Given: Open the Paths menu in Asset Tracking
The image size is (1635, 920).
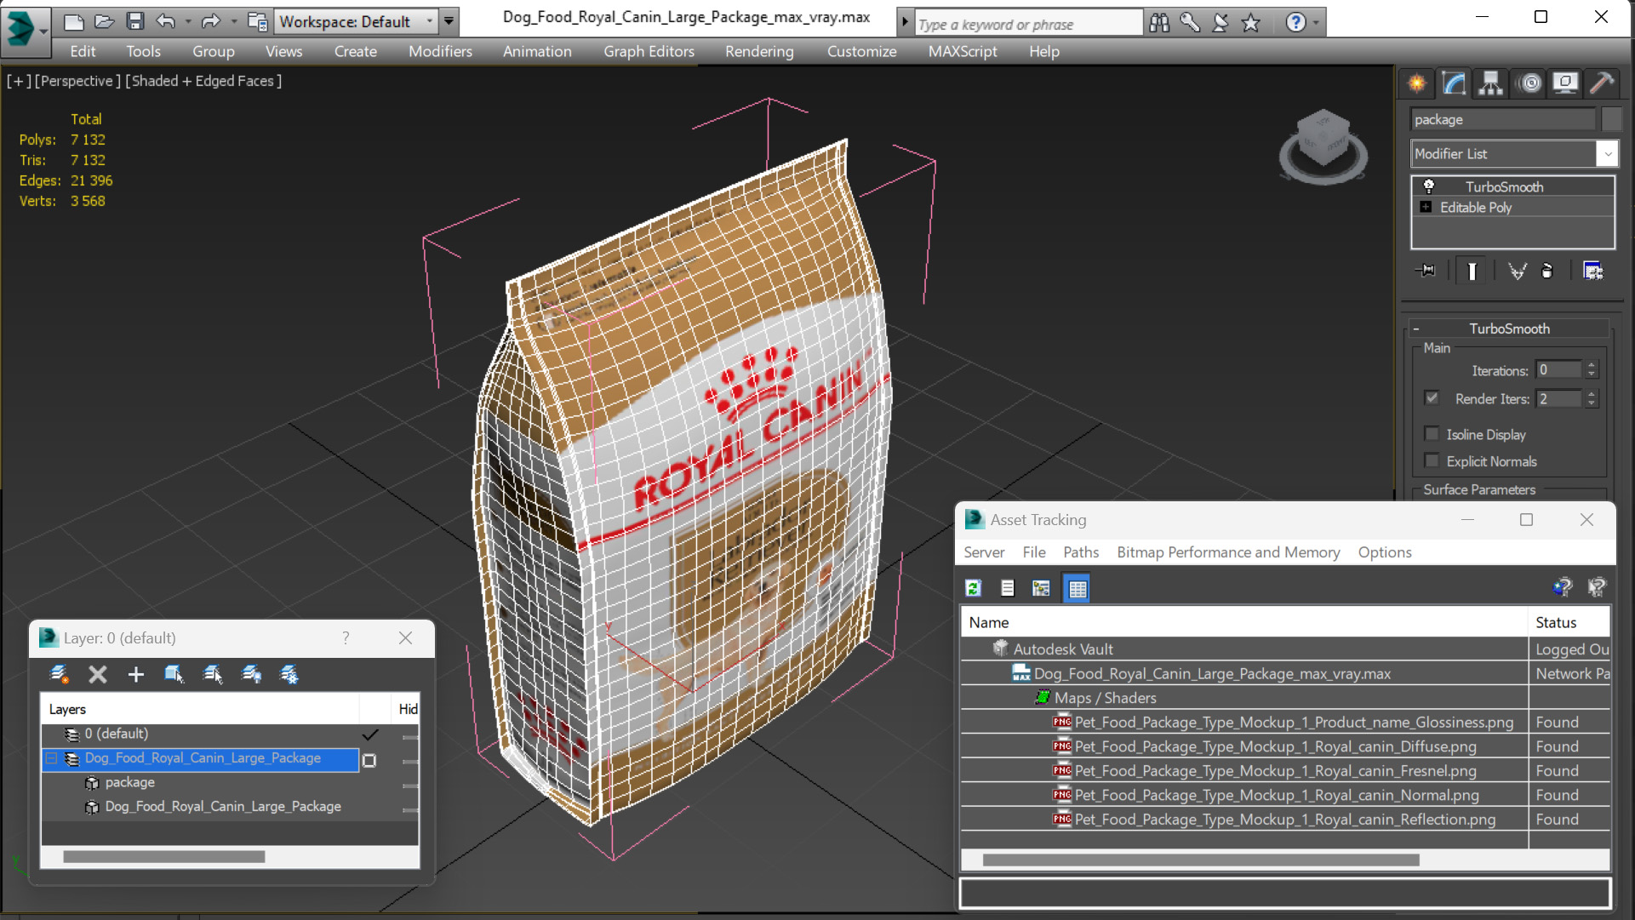Looking at the screenshot, I should 1081,552.
